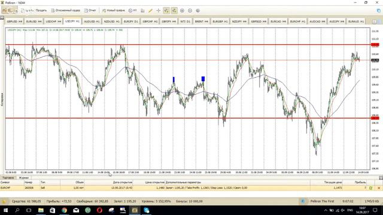383x215 pixels.
Task: Open EURCAD H4 chart tab
Action: pyautogui.click(x=278, y=21)
